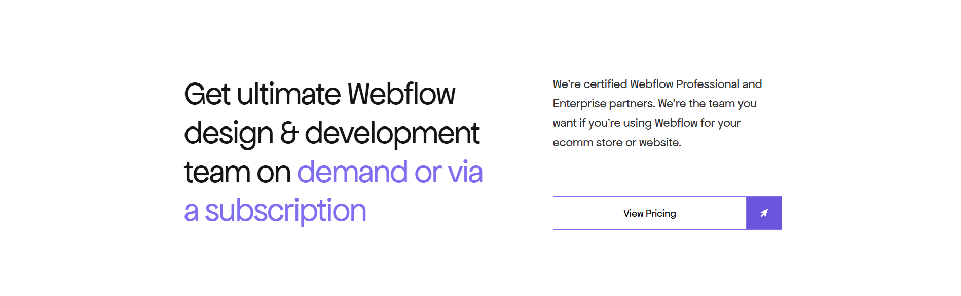Click the black "team on" heading text
This screenshot has width=961, height=296.
click(x=237, y=173)
